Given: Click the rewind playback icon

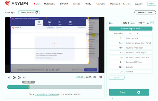Looking at the screenshot, I should (9, 77).
